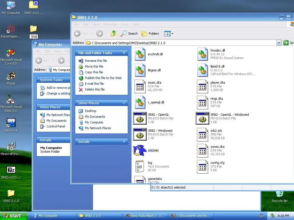Click the Search toolbar button
This screenshot has height=220, width=294.
tap(129, 34)
